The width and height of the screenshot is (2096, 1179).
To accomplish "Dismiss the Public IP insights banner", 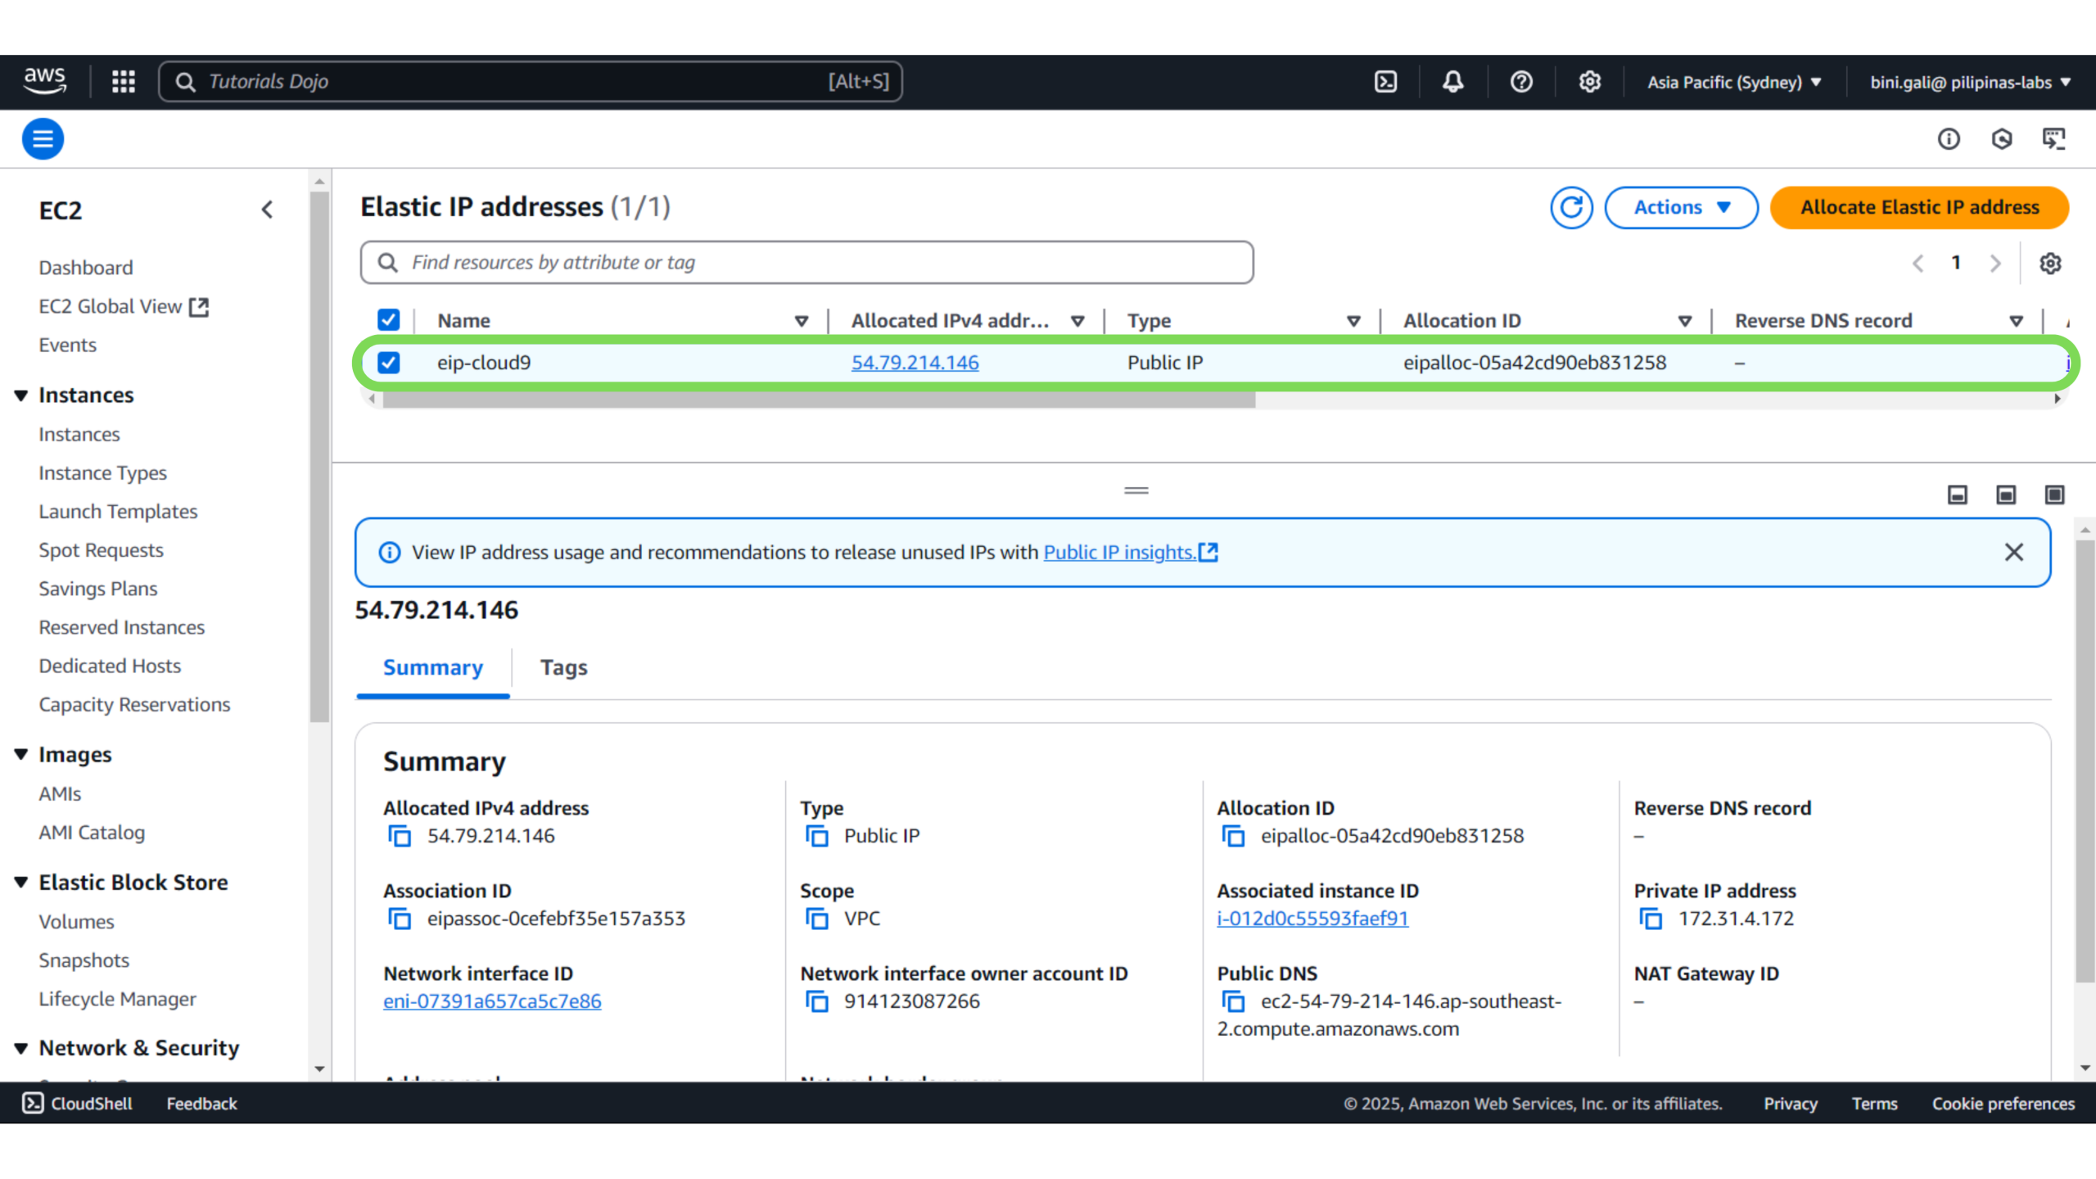I will coord(2013,553).
